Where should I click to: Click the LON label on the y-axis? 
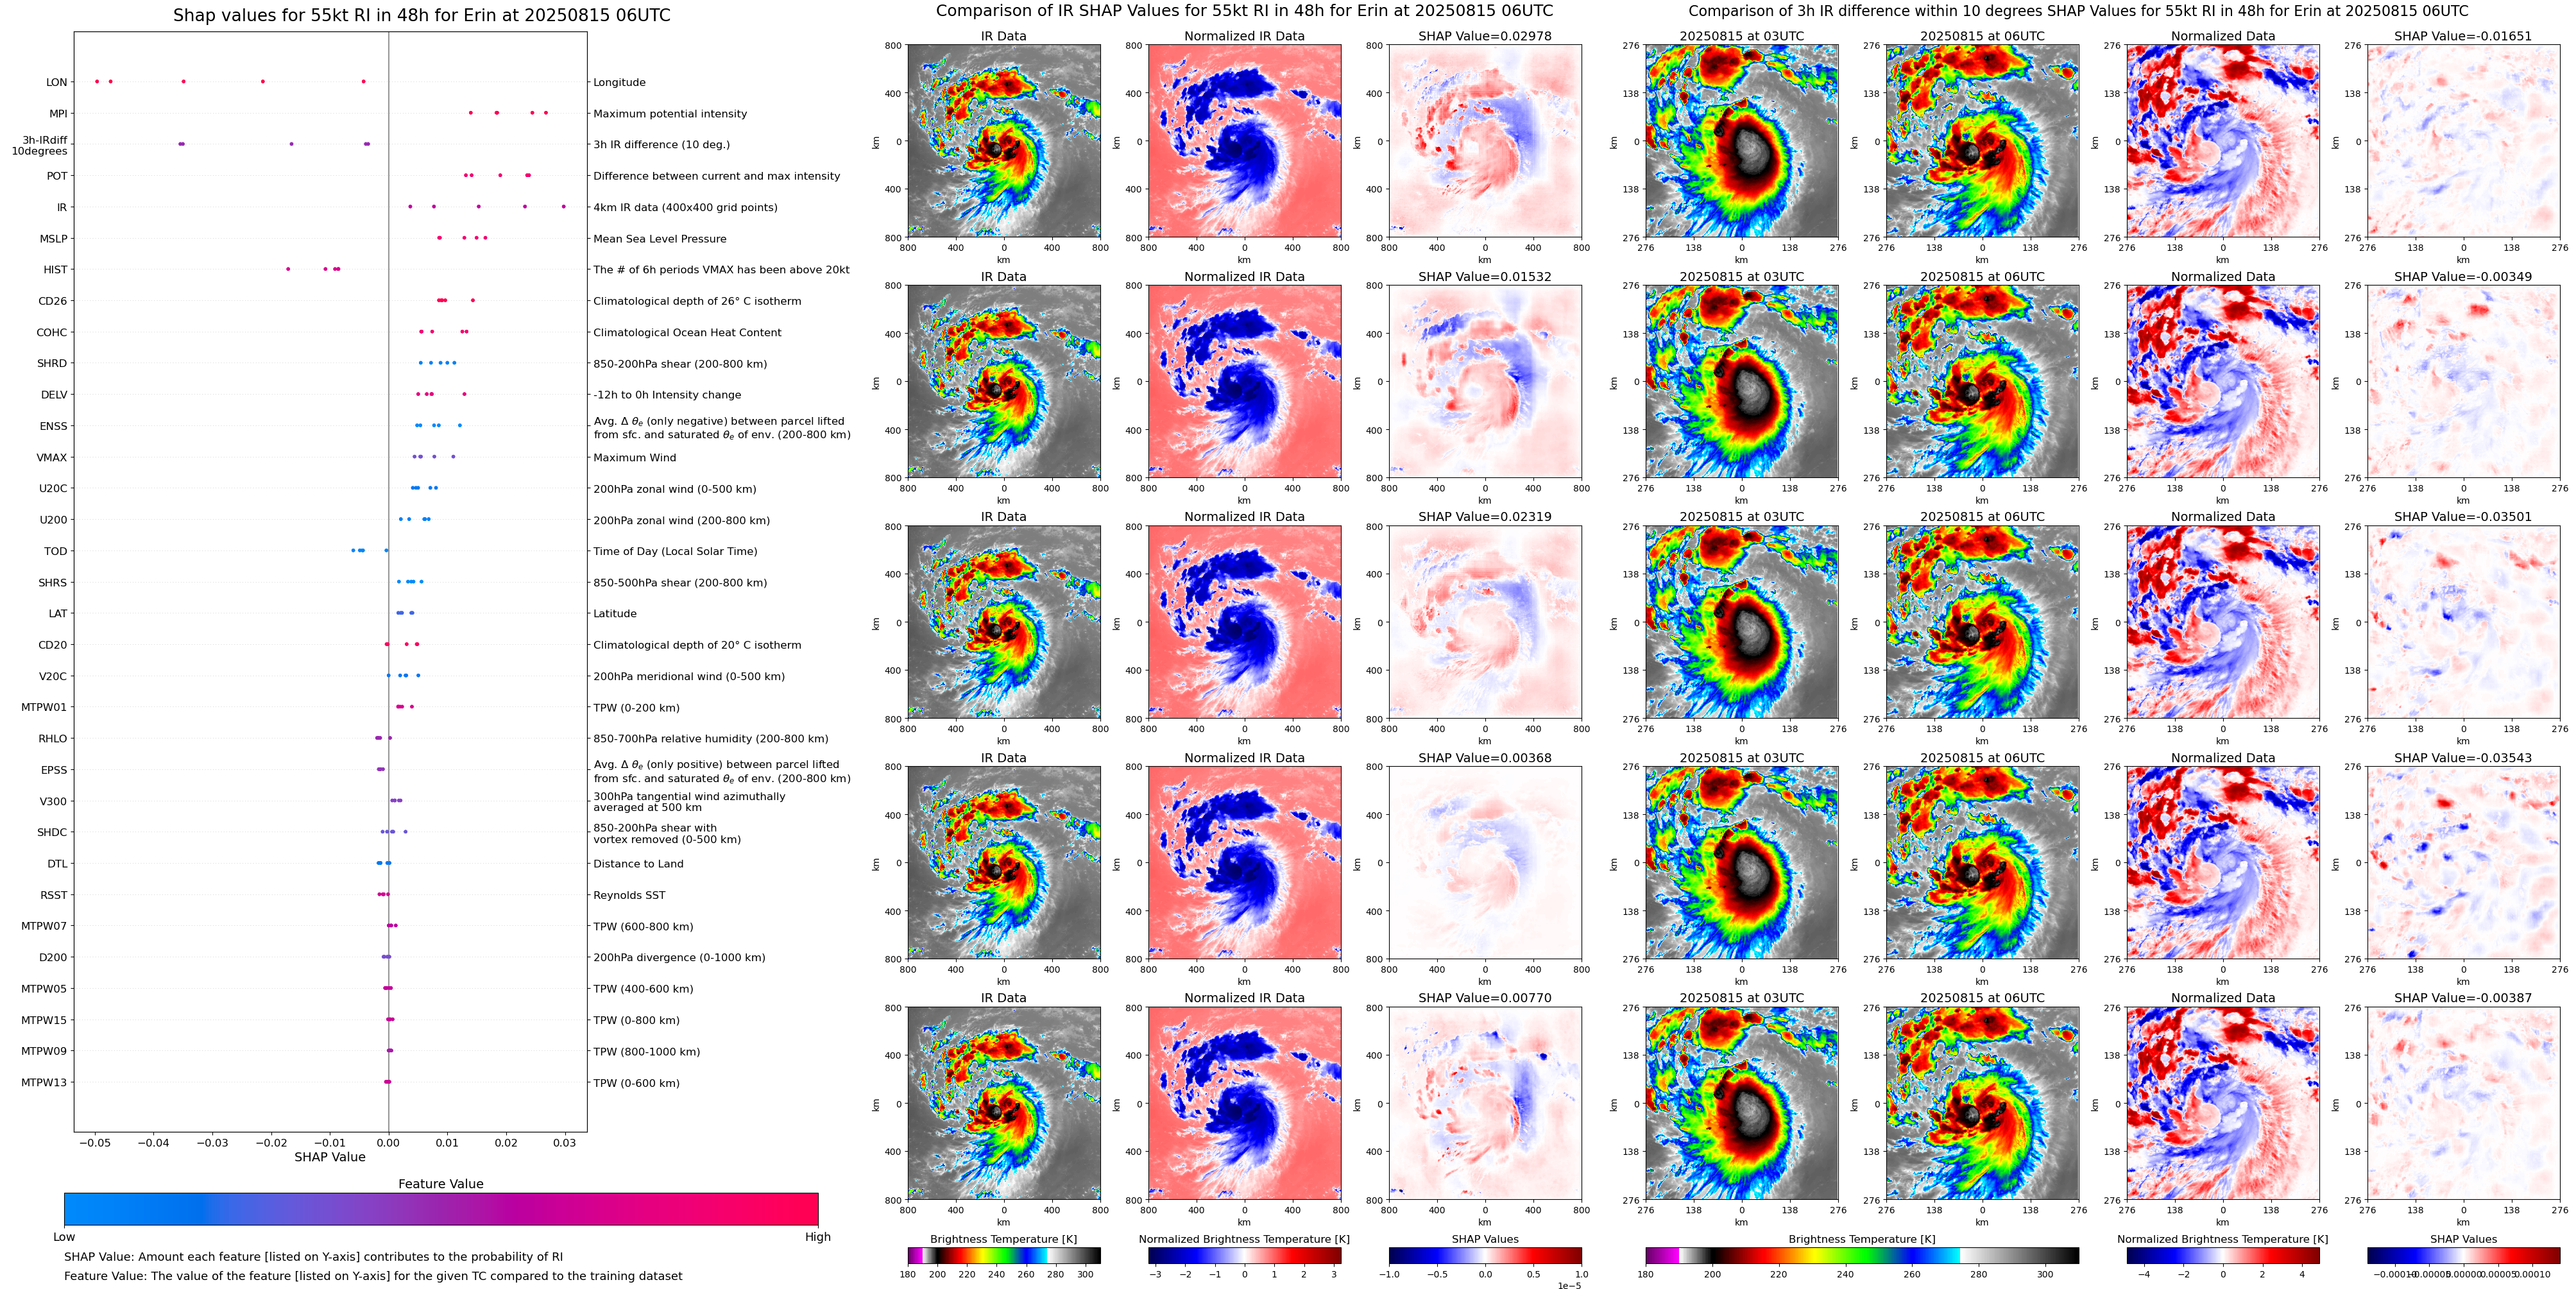coord(56,83)
